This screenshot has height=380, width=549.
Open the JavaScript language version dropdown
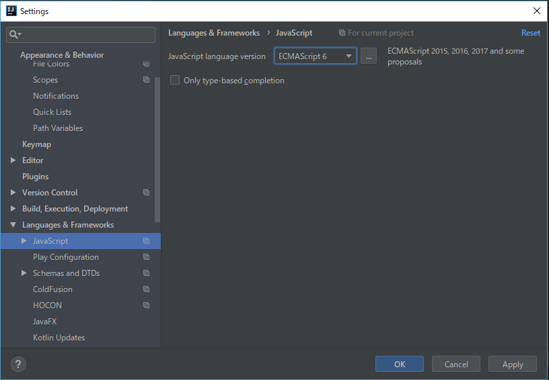point(315,56)
